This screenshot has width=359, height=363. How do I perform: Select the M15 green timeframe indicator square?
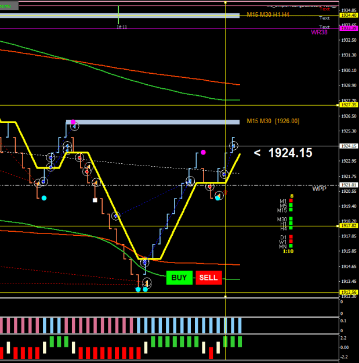pos(291,210)
